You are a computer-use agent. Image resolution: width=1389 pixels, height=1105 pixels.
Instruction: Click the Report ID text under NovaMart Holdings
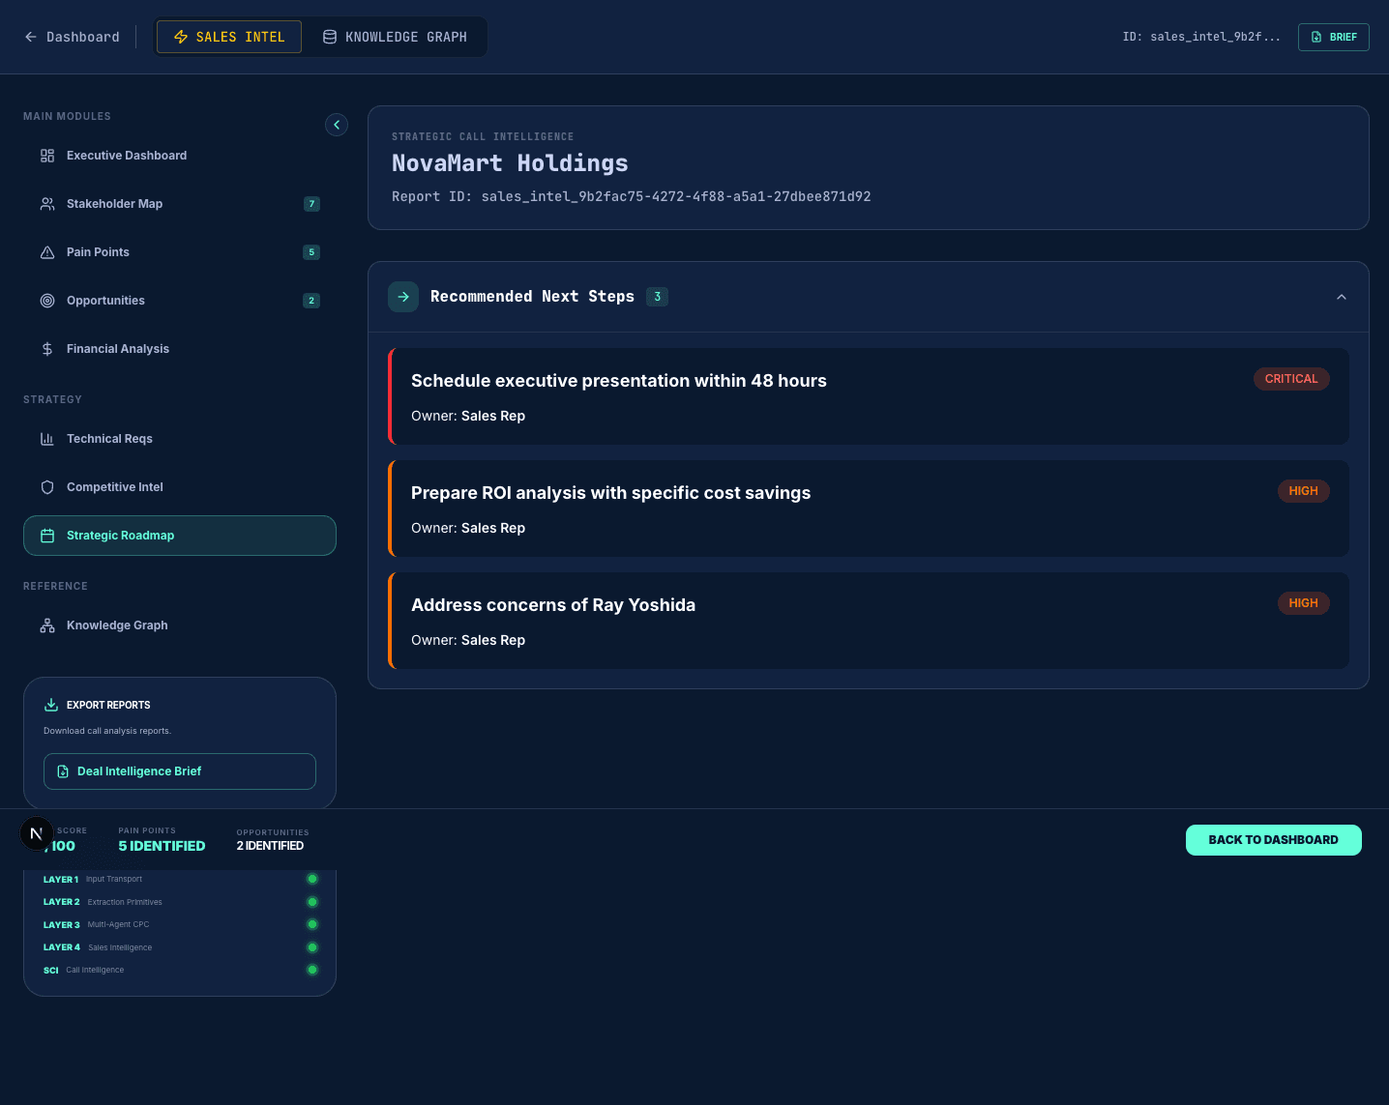(x=632, y=196)
